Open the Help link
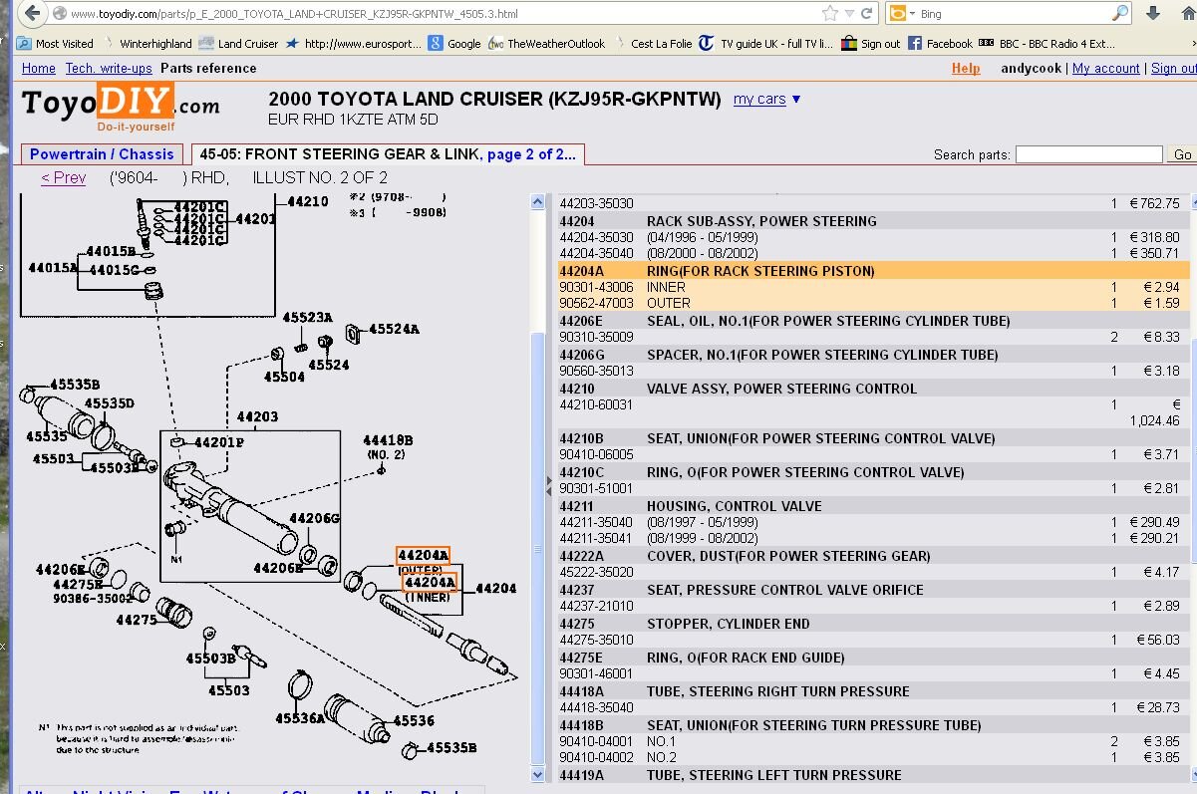 point(966,69)
